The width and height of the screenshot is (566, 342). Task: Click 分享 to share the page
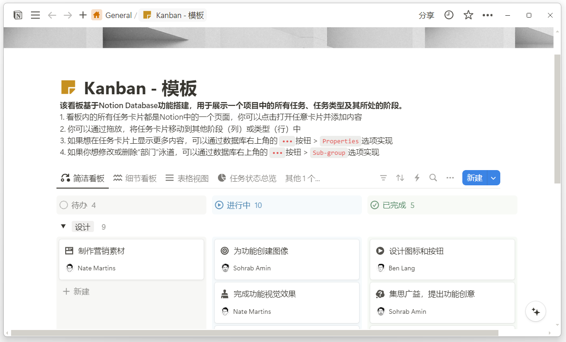point(426,15)
